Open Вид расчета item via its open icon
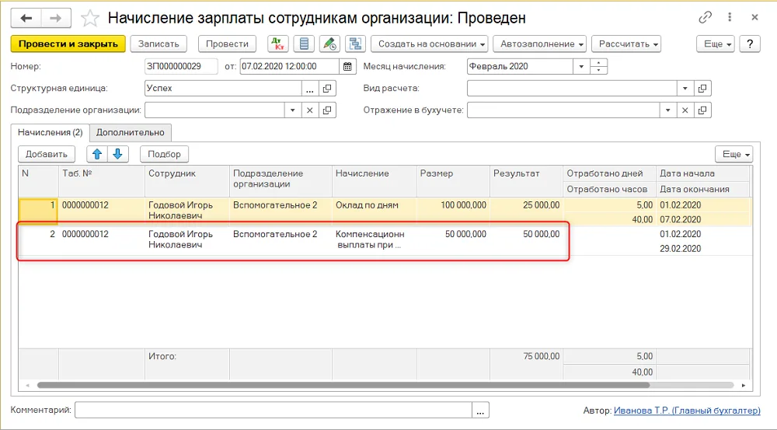The height and width of the screenshot is (430, 777). point(702,89)
